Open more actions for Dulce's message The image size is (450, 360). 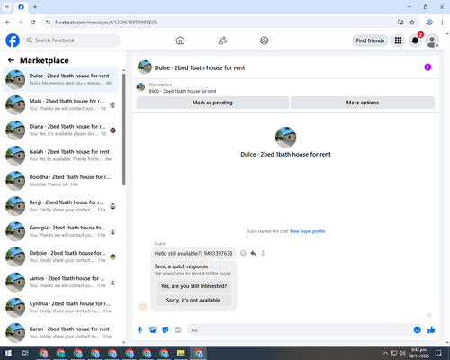pyautogui.click(x=263, y=253)
